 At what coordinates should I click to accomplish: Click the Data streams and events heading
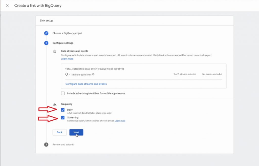75,51
